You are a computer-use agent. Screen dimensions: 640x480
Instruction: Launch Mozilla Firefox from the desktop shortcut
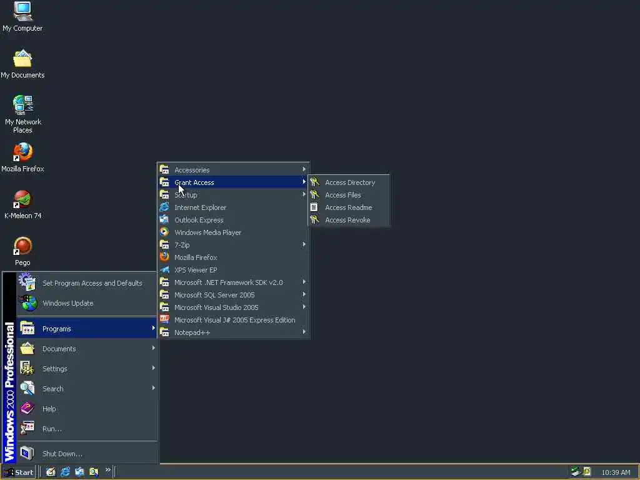pos(22,157)
